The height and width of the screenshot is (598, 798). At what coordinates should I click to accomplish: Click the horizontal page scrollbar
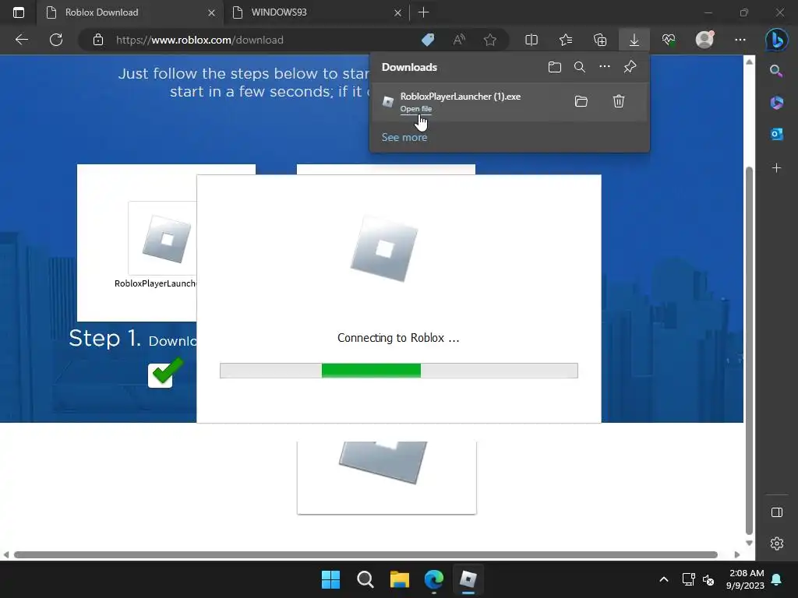[365, 554]
